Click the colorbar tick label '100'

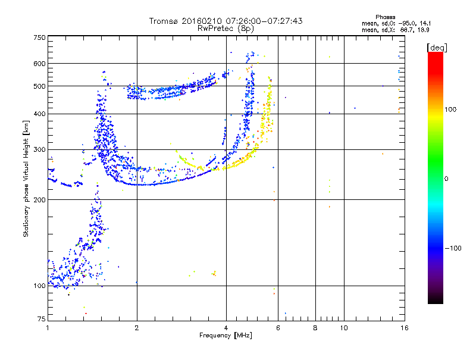[x=450, y=109]
